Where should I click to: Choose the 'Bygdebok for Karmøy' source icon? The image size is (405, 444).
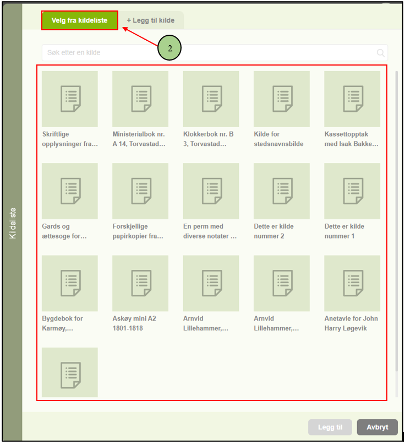coord(70,283)
